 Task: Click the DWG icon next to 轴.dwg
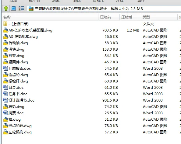click(x=5, y=119)
